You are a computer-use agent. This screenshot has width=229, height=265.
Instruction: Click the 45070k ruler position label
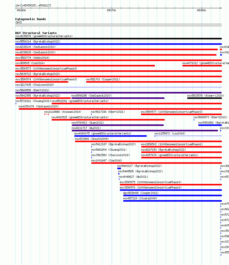[111, 11]
